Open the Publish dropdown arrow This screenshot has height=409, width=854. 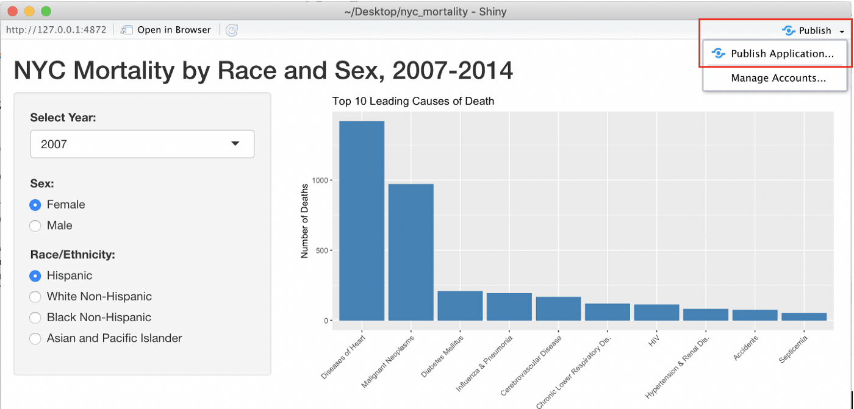click(842, 31)
